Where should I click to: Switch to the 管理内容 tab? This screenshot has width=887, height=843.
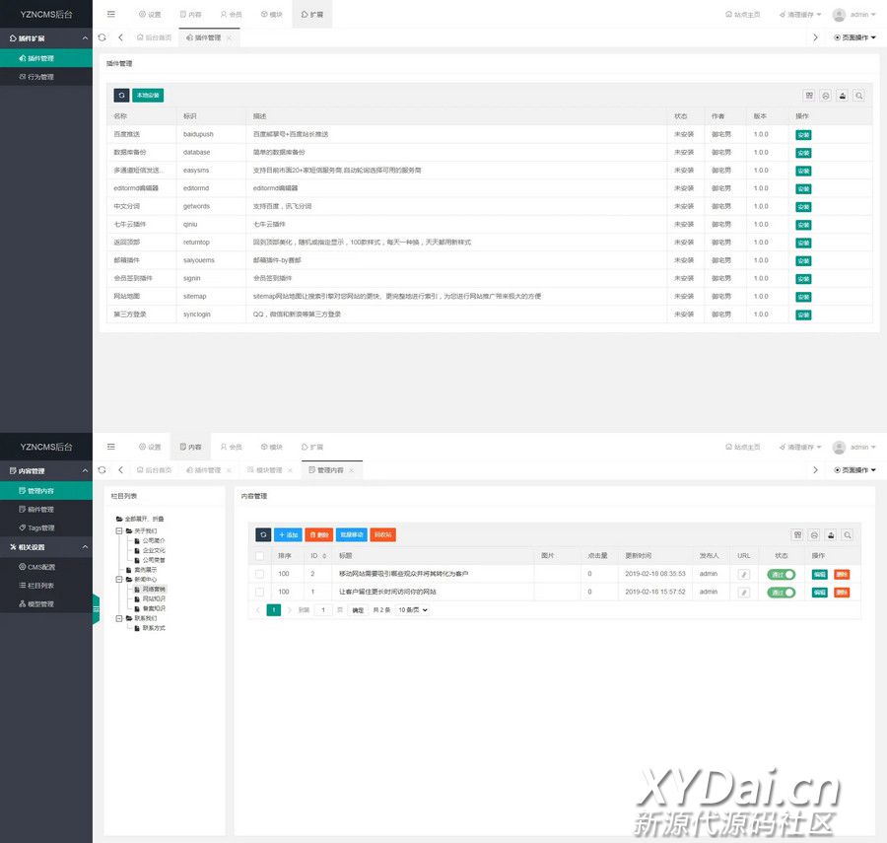coord(330,470)
